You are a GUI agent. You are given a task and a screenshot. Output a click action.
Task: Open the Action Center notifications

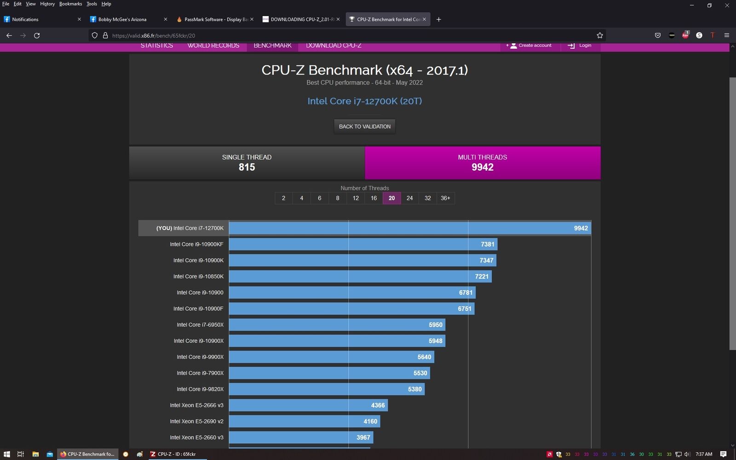coord(723,454)
